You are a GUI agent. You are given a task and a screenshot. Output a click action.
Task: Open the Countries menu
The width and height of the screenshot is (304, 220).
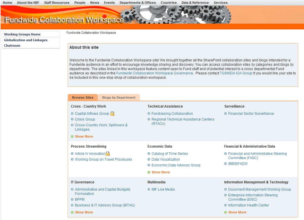[x=169, y=3]
